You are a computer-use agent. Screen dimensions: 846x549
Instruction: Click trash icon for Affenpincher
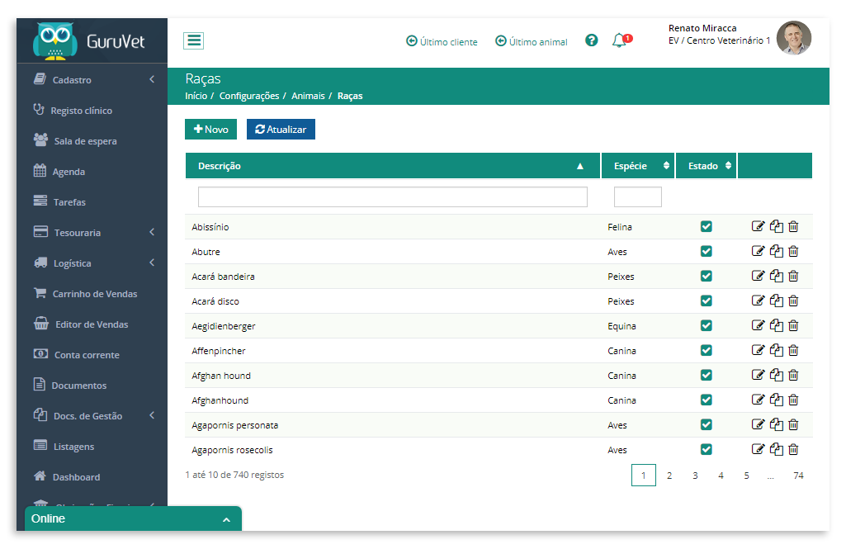pos(793,351)
